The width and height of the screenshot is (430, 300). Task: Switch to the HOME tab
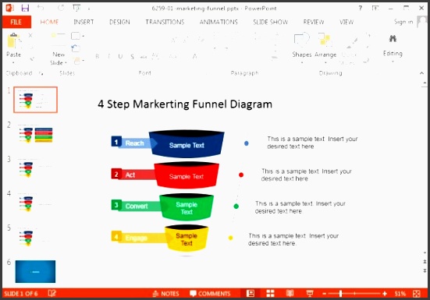(49, 22)
